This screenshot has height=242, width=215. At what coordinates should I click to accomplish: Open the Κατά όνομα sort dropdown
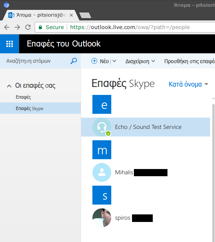pos(188,84)
